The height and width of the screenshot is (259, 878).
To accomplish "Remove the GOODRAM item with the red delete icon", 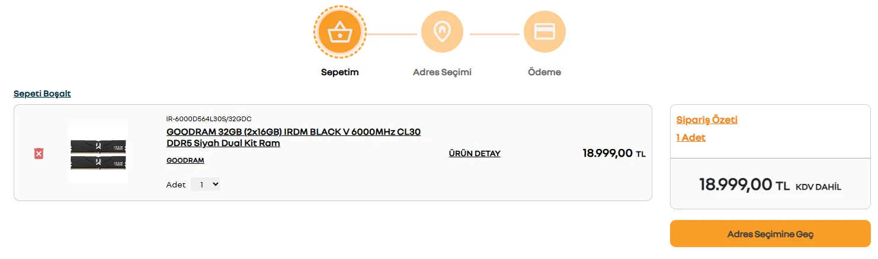I will 39,154.
